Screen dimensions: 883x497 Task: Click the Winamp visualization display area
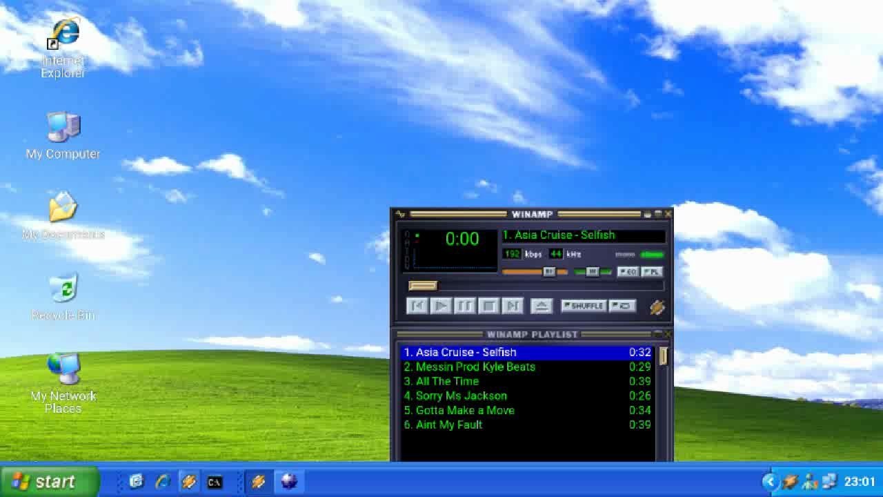pos(454,260)
